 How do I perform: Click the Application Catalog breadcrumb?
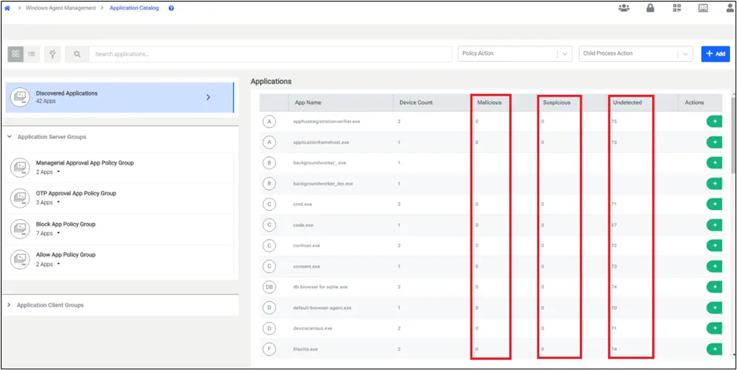pos(134,8)
